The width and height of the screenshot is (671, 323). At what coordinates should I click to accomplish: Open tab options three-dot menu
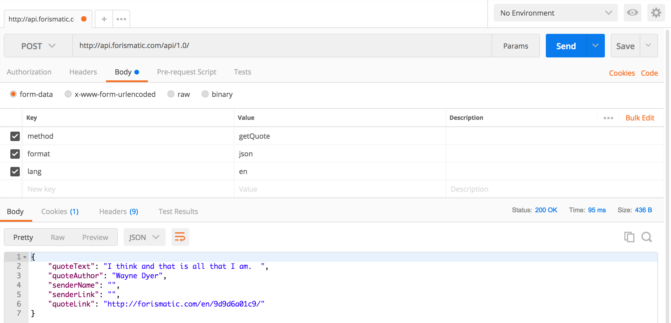pyautogui.click(x=121, y=19)
